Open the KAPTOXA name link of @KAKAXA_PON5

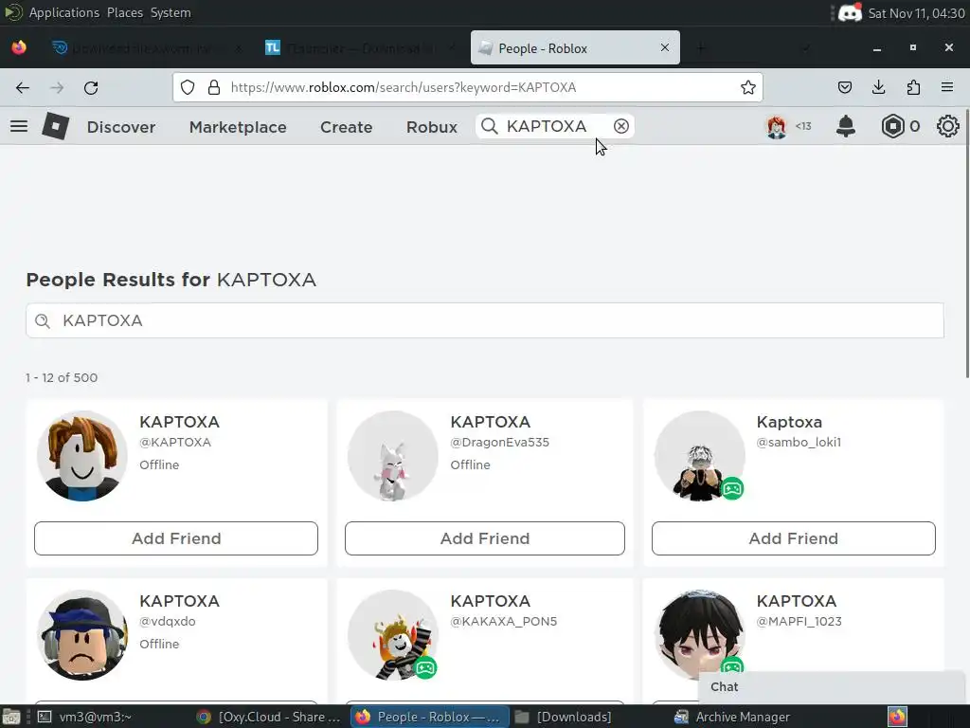491,601
